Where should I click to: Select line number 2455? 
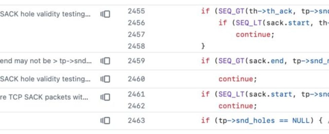[x=136, y=11]
